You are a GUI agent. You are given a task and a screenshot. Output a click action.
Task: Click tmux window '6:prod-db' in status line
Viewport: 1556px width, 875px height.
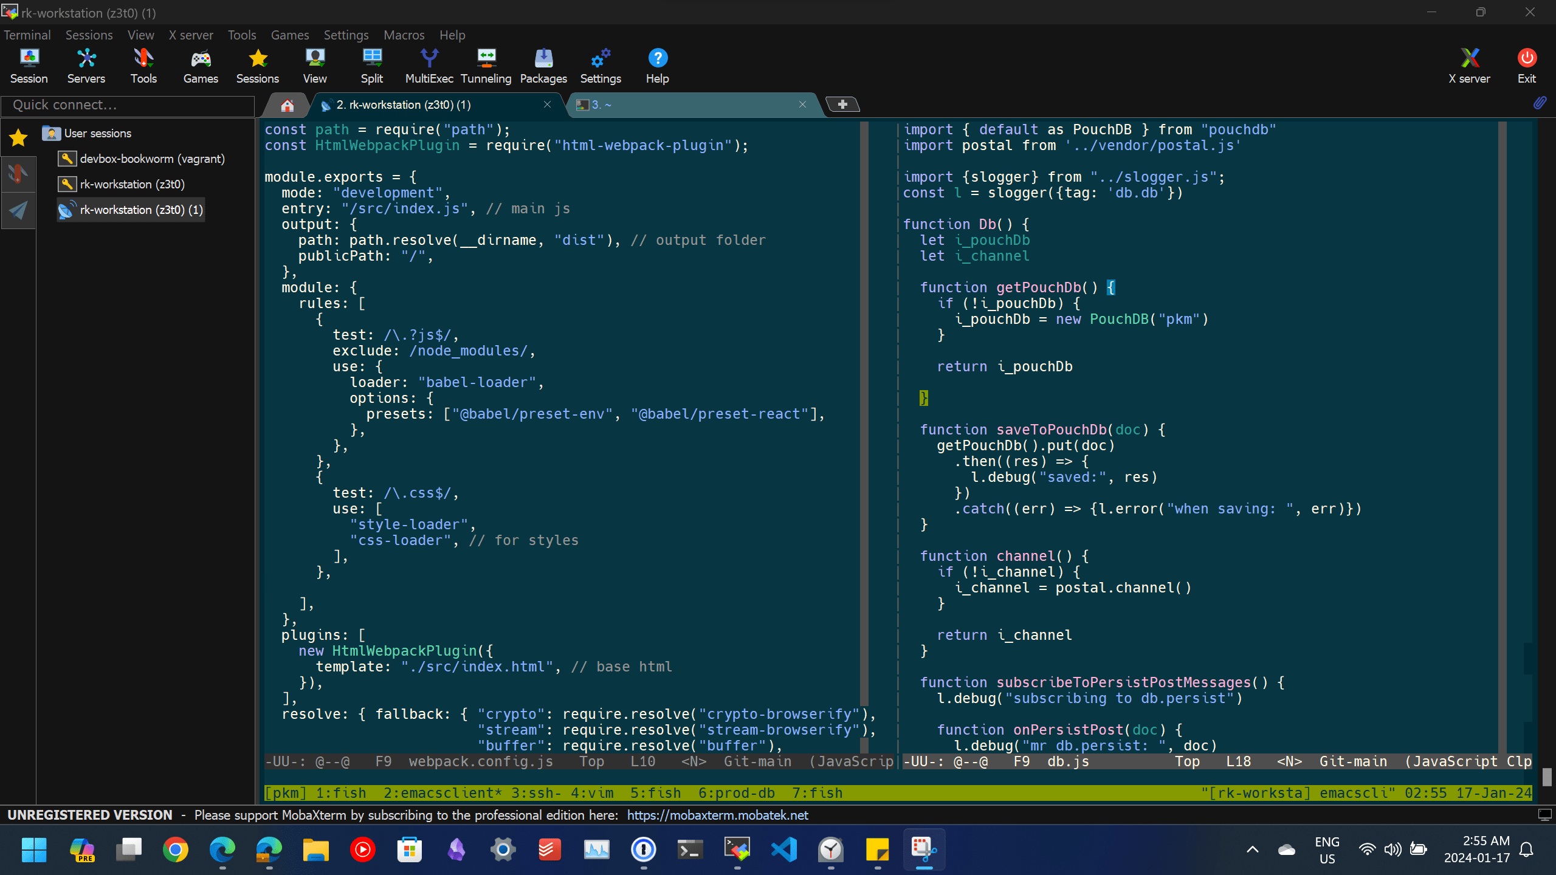coord(737,793)
